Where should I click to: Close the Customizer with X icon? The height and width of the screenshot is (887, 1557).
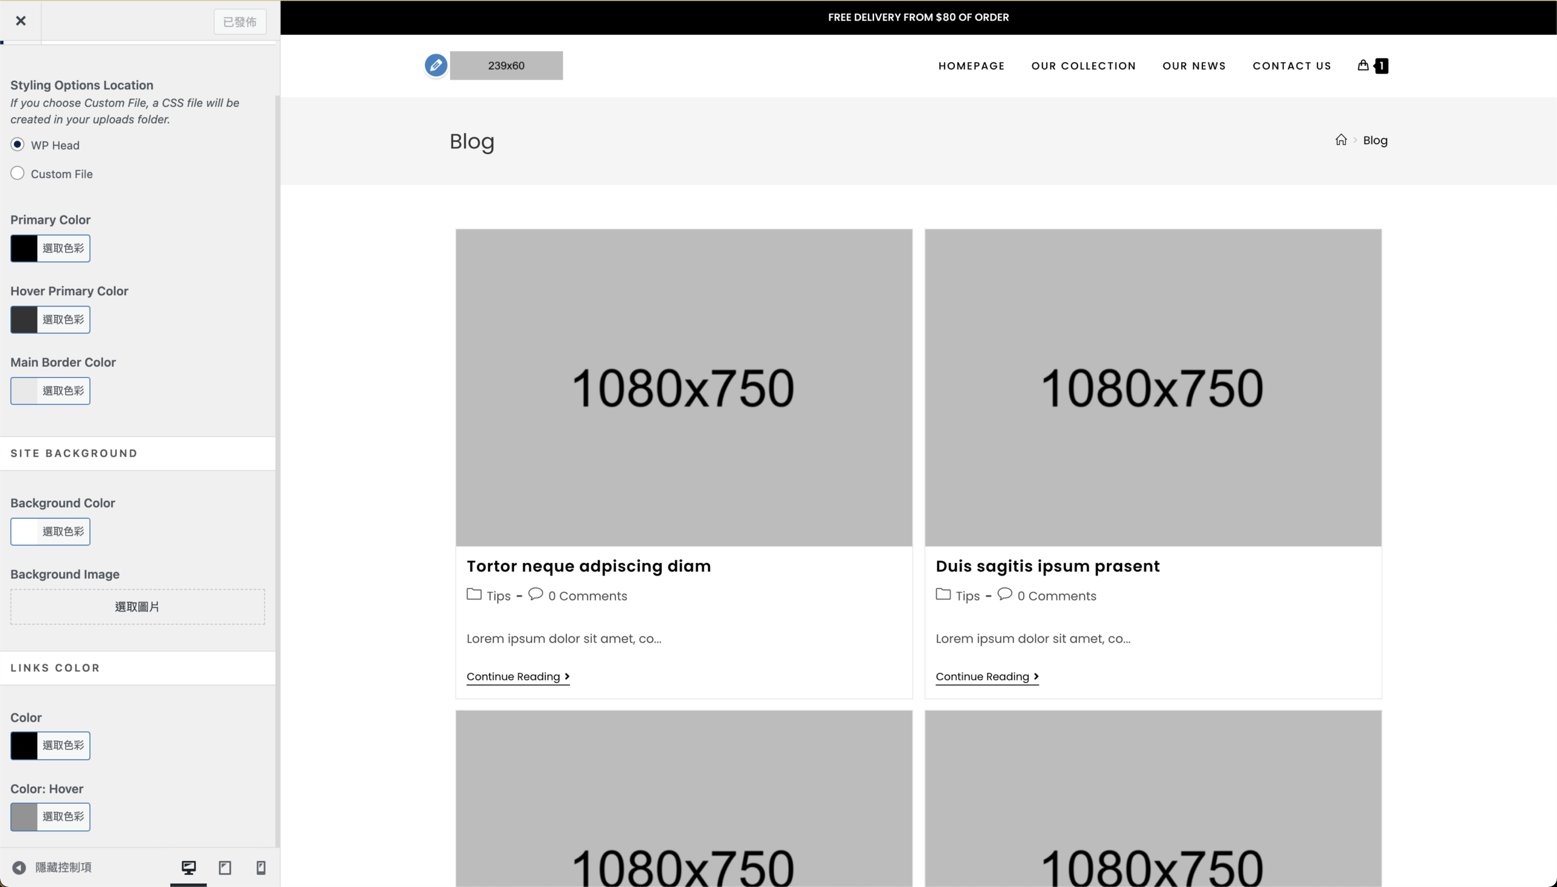click(x=21, y=21)
